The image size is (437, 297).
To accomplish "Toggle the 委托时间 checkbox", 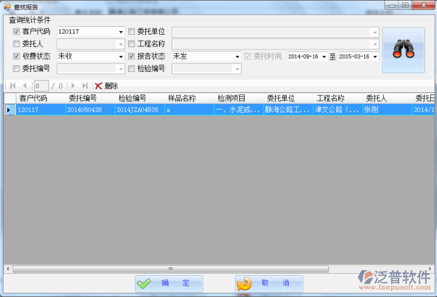I will [x=248, y=56].
